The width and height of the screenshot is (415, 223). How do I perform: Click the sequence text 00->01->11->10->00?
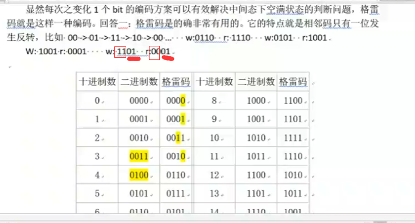click(115, 38)
